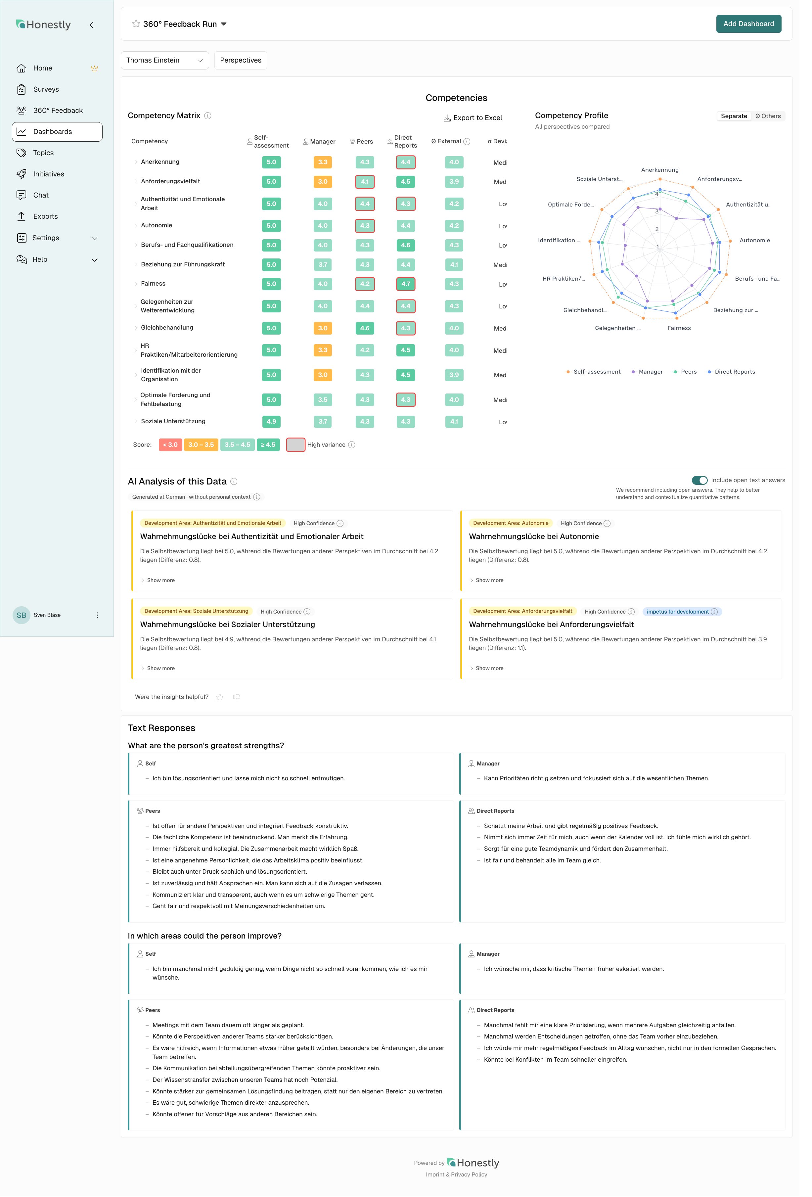Click the Perspectives button
Viewport: 812px width, 1197px height.
click(x=241, y=60)
